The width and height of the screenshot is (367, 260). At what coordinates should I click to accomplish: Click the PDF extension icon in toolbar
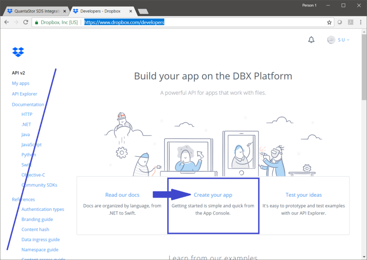click(x=350, y=22)
